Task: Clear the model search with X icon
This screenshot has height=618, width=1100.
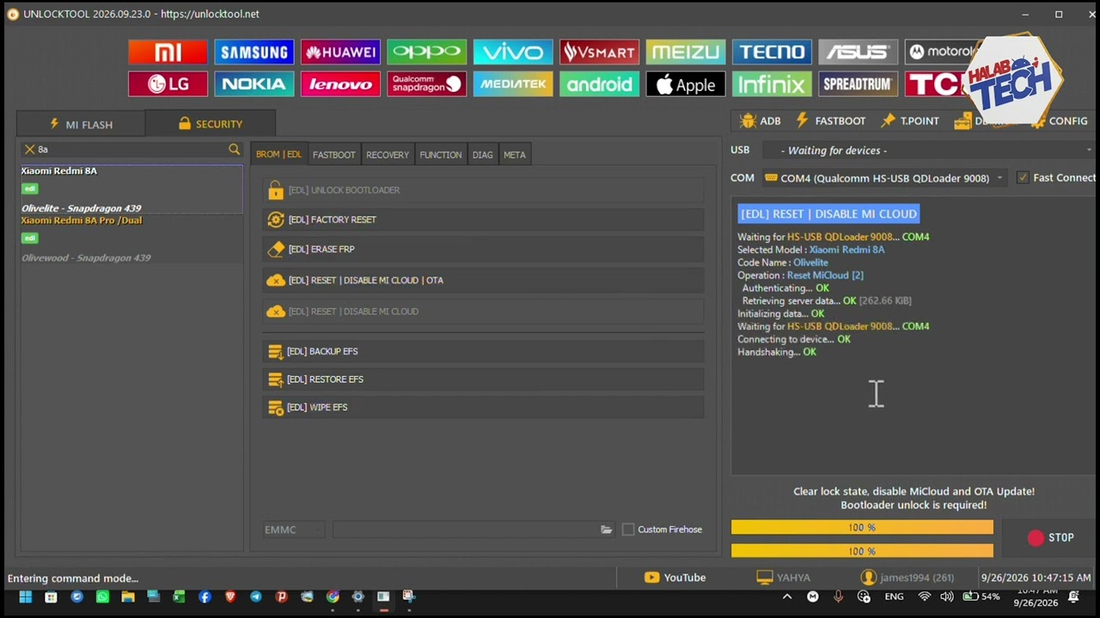Action: (x=29, y=149)
